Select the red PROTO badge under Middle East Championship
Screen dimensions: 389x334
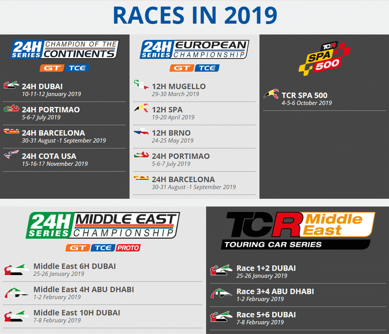click(129, 248)
